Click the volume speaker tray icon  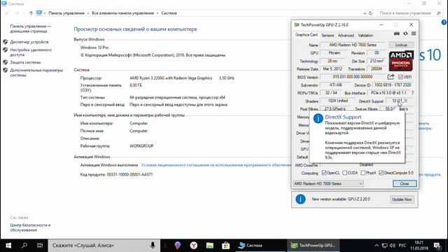tap(393, 246)
